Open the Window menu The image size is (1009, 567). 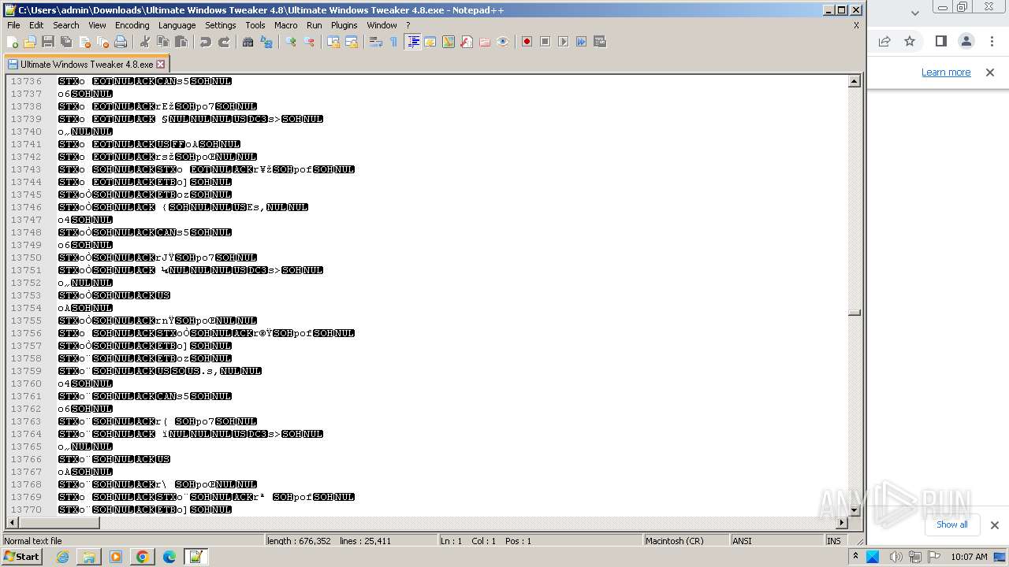[x=382, y=25]
